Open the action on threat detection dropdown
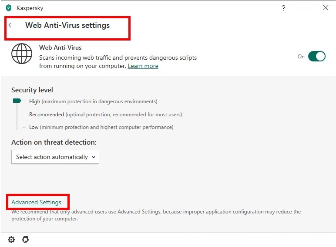336x247 pixels. [x=55, y=157]
